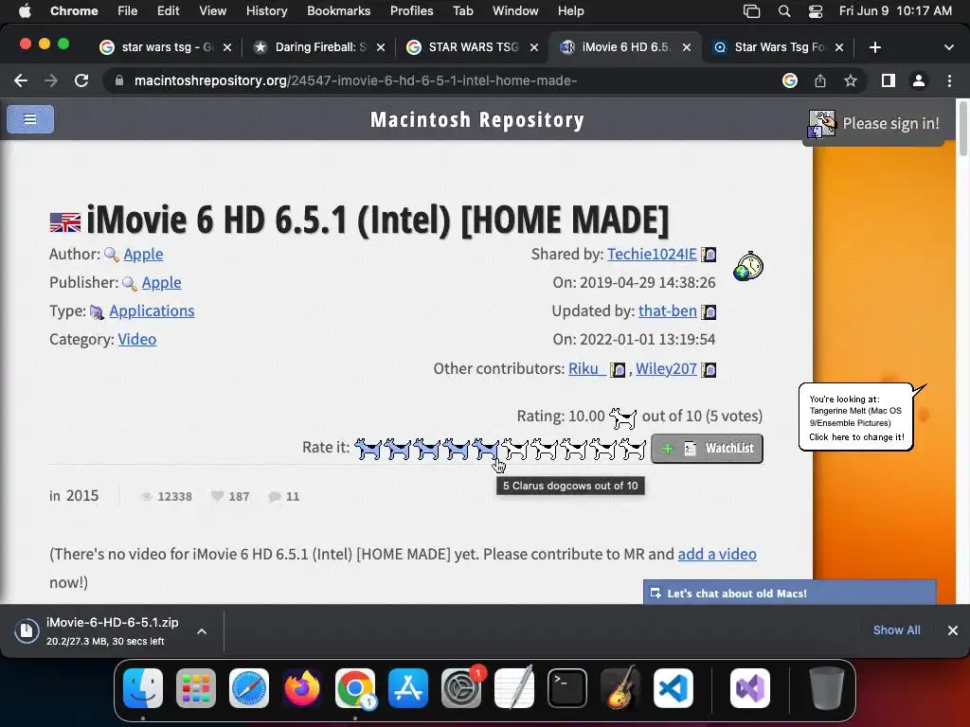The height and width of the screenshot is (727, 970).
Task: Switch to the 'Star Wars Tsg Fo' tab
Action: 779,47
